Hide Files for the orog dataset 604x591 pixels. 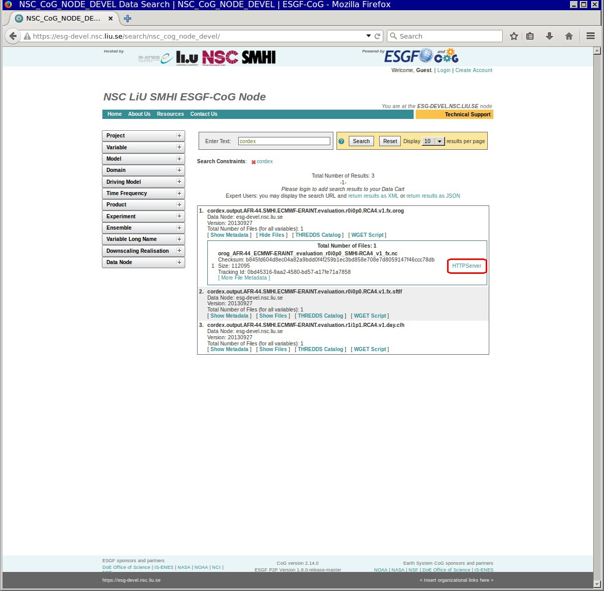tap(272, 235)
